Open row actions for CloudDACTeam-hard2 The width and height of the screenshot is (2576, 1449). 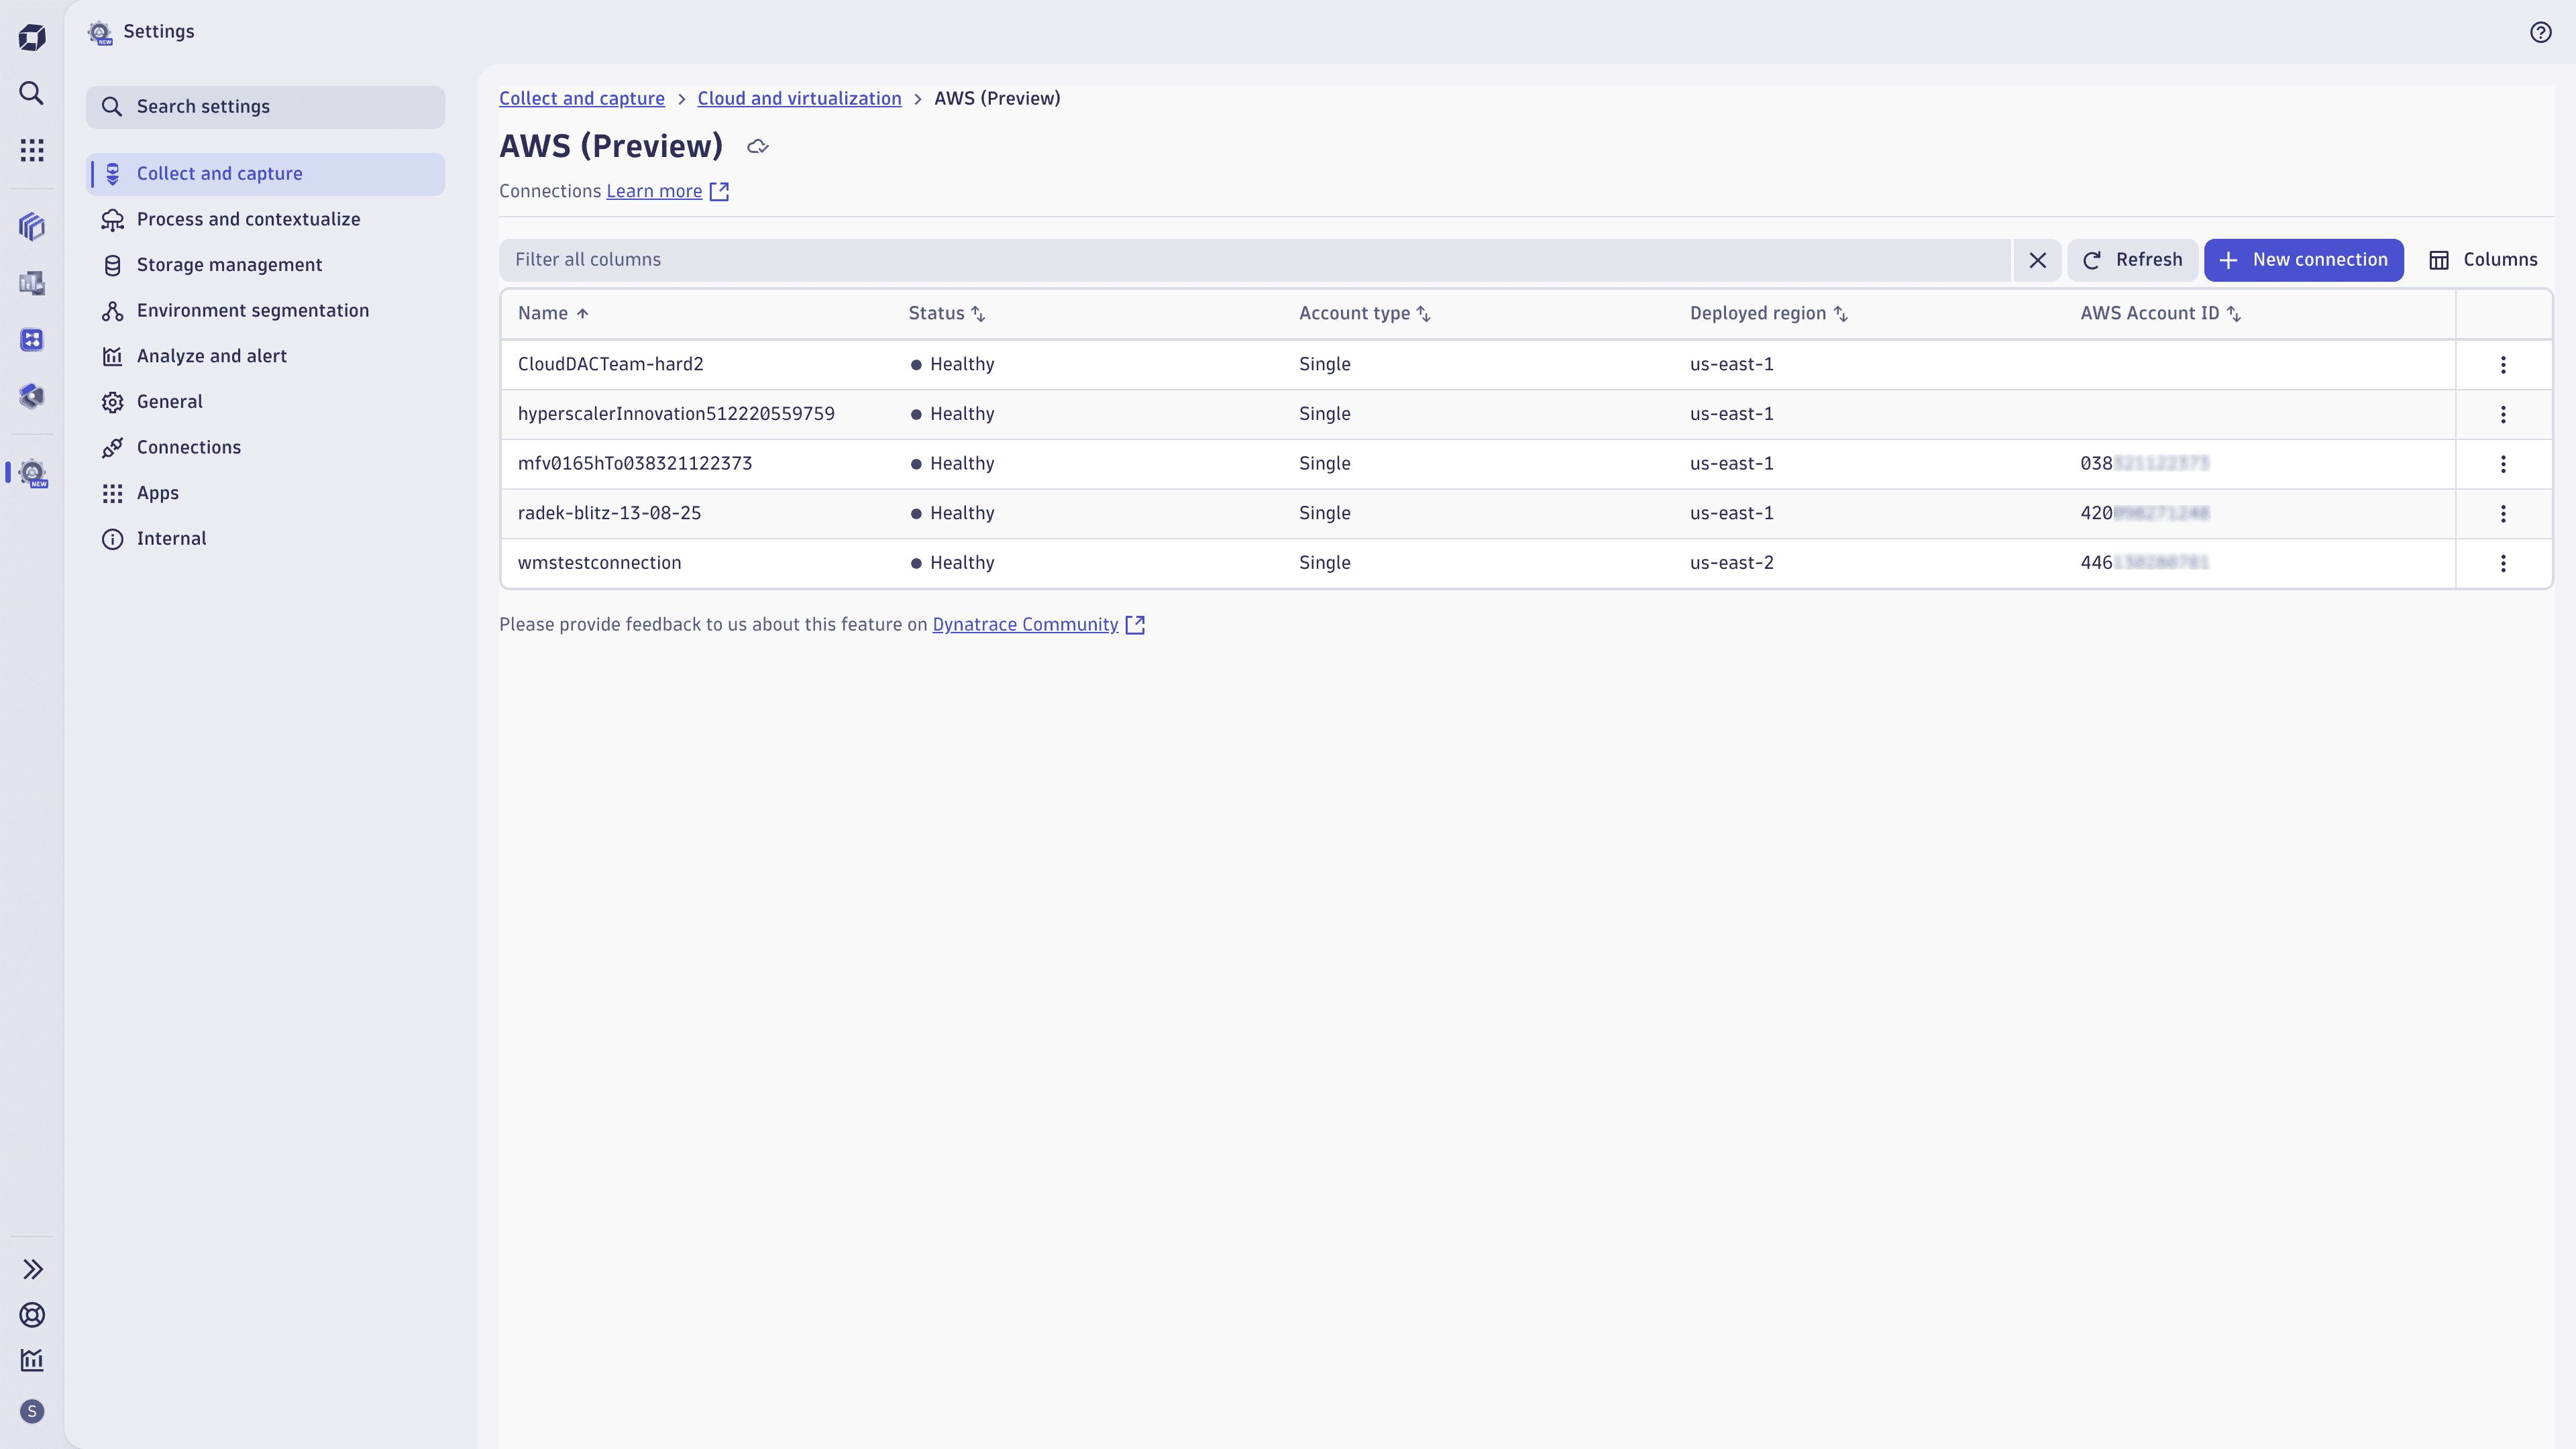(x=2503, y=365)
